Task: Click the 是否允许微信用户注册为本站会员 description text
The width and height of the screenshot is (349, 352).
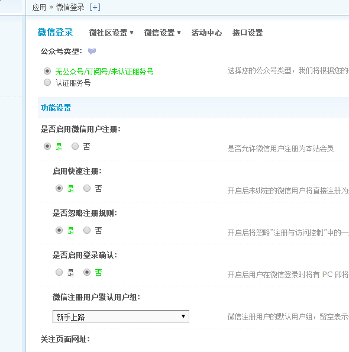Action: coord(280,148)
